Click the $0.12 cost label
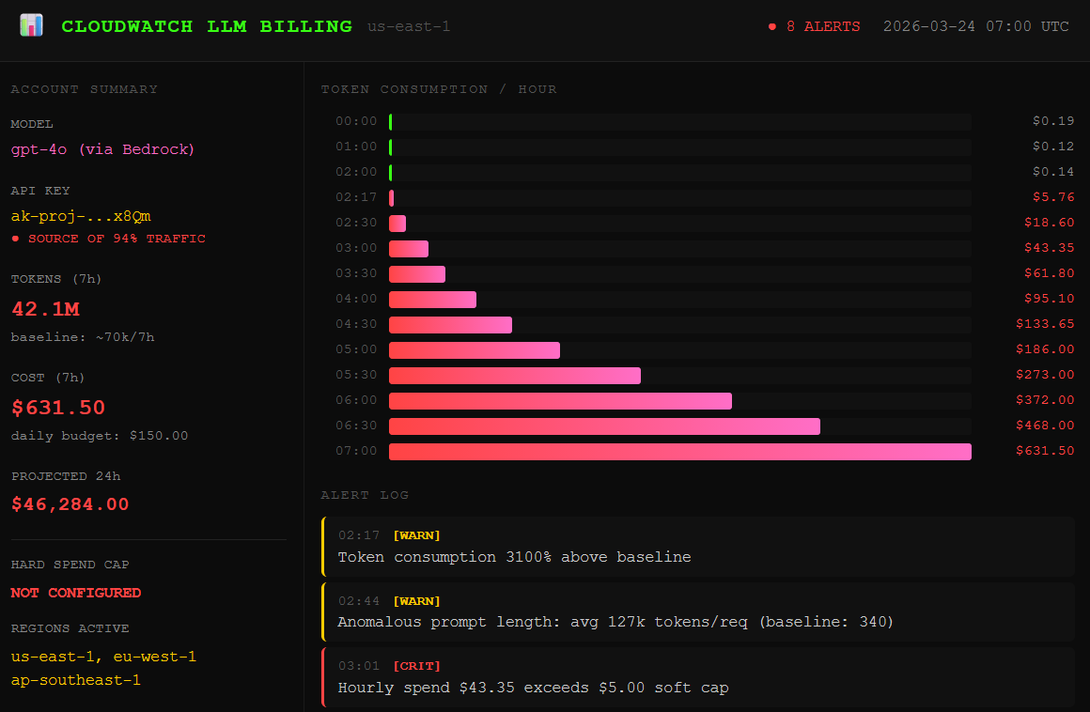Image resolution: width=1090 pixels, height=712 pixels. [x=1053, y=146]
